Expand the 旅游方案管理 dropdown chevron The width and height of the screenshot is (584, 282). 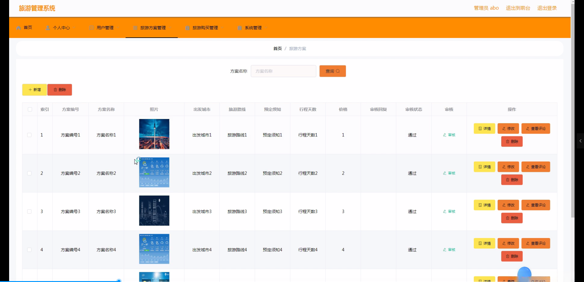click(170, 28)
